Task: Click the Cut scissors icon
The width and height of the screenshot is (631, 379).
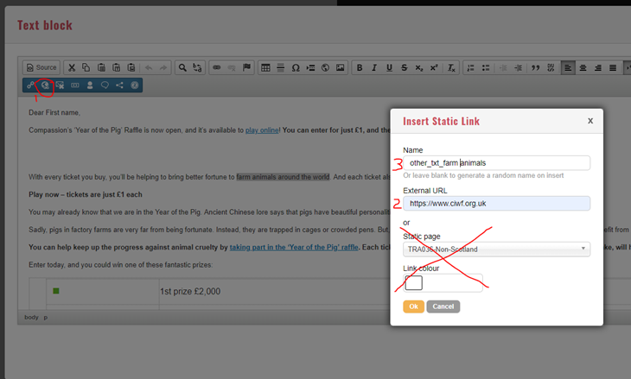Action: click(x=72, y=67)
